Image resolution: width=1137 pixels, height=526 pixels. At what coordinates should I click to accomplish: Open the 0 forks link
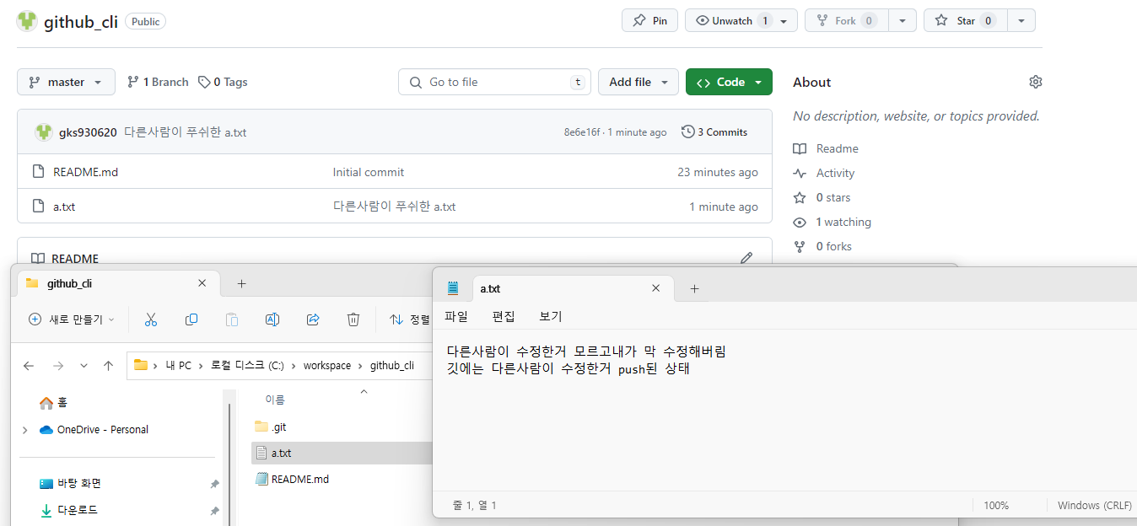(822, 246)
